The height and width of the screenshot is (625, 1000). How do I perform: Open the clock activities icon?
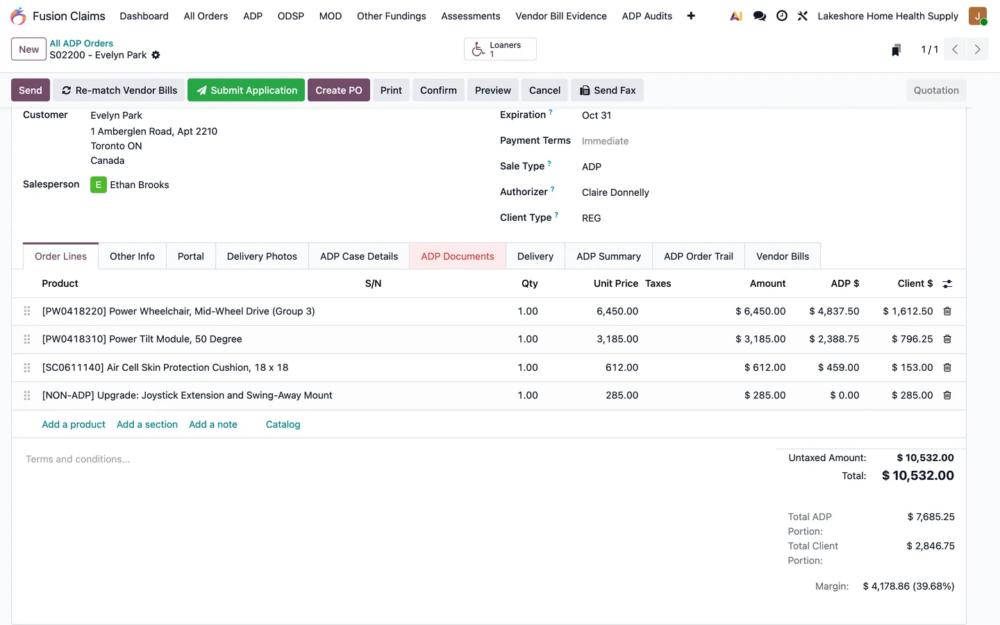click(782, 16)
